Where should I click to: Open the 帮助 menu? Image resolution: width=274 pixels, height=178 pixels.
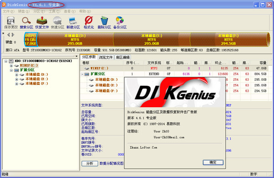pos(85,11)
